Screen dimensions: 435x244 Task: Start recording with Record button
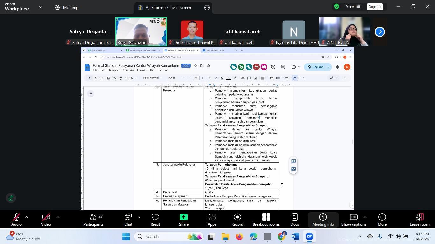point(237,220)
